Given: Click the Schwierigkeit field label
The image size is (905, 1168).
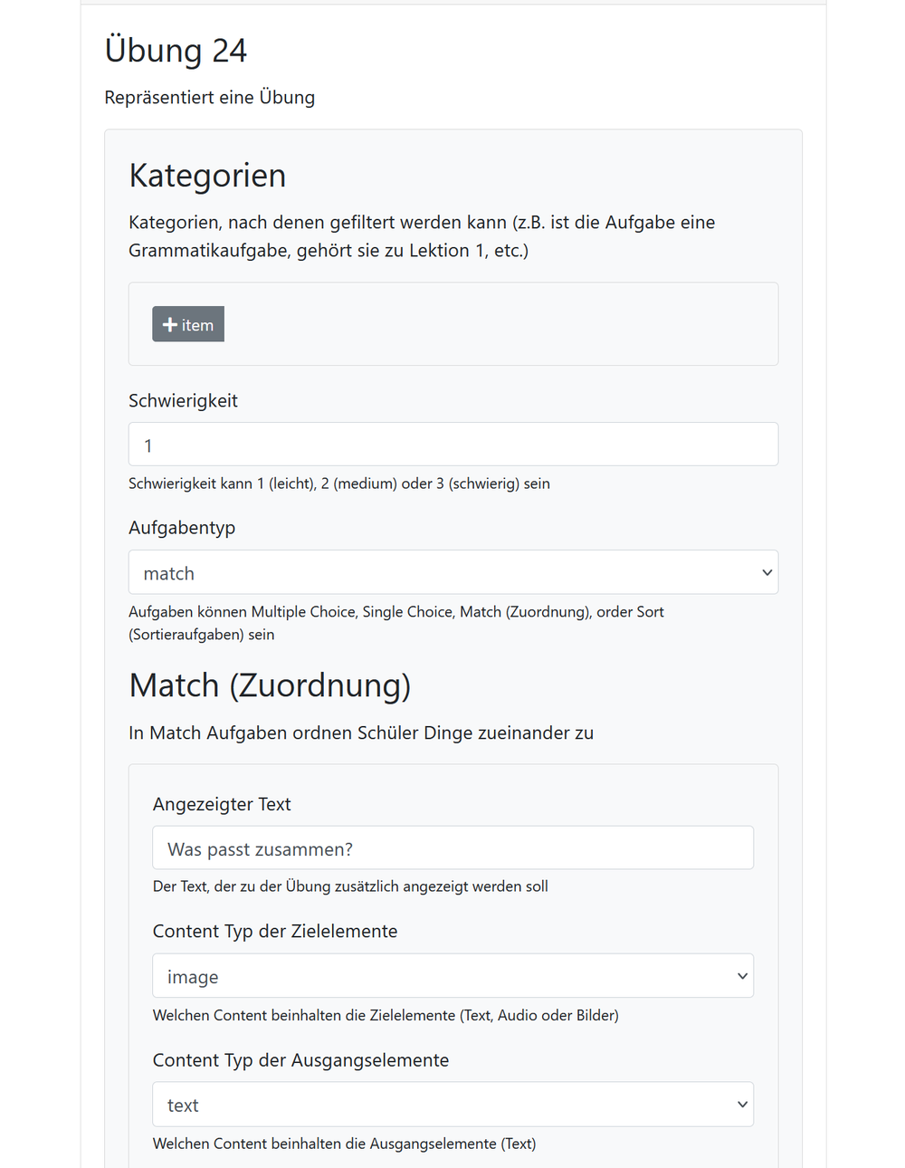Looking at the screenshot, I should pos(183,400).
